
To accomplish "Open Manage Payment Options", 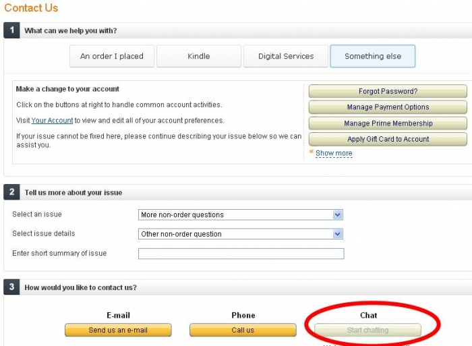I will (388, 107).
